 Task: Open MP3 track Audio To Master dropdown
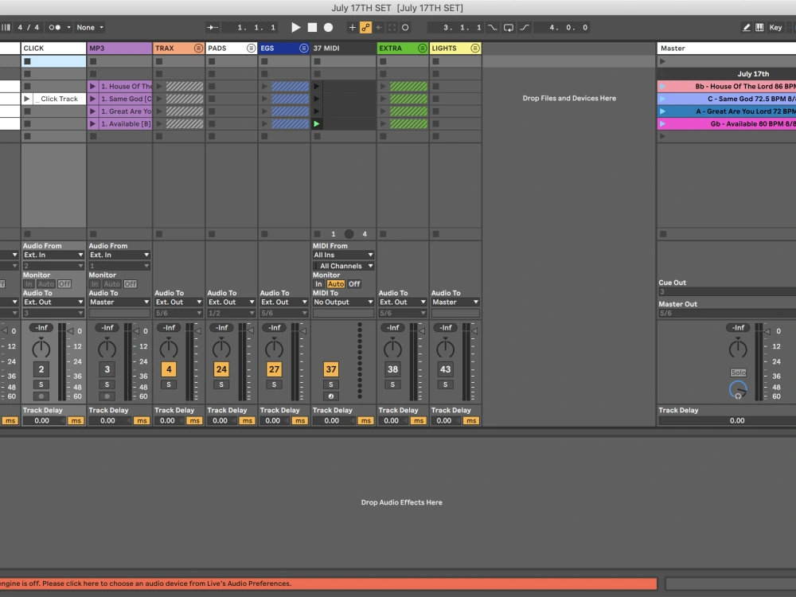click(119, 302)
